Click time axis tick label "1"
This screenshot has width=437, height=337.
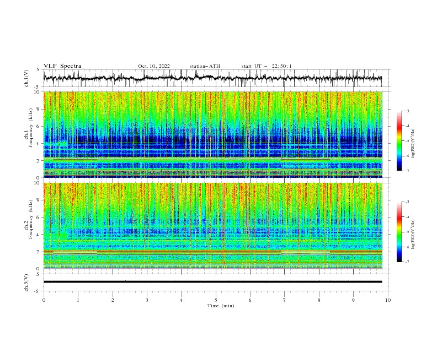[78, 300]
